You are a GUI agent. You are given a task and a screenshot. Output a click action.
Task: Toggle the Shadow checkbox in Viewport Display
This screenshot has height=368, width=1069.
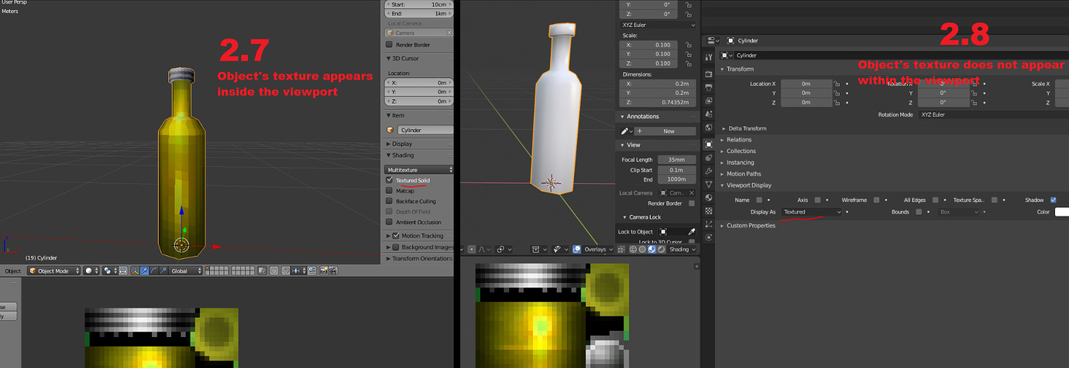point(1053,199)
